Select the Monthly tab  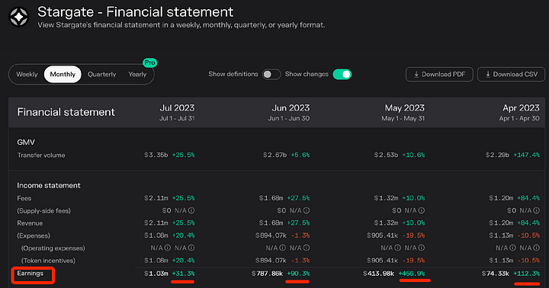(x=63, y=74)
